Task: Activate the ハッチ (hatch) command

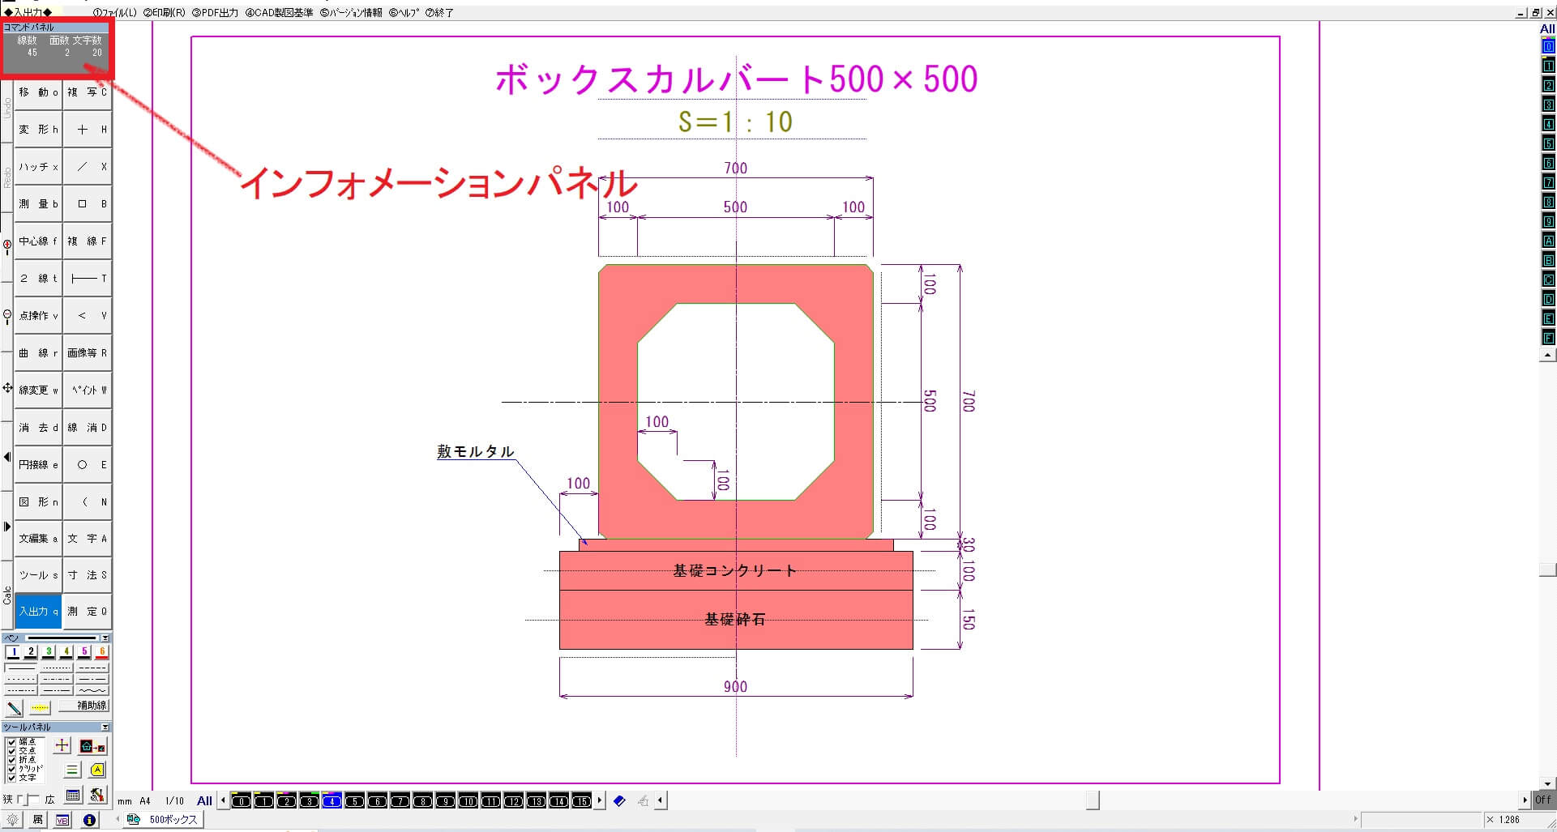Action: 37,166
